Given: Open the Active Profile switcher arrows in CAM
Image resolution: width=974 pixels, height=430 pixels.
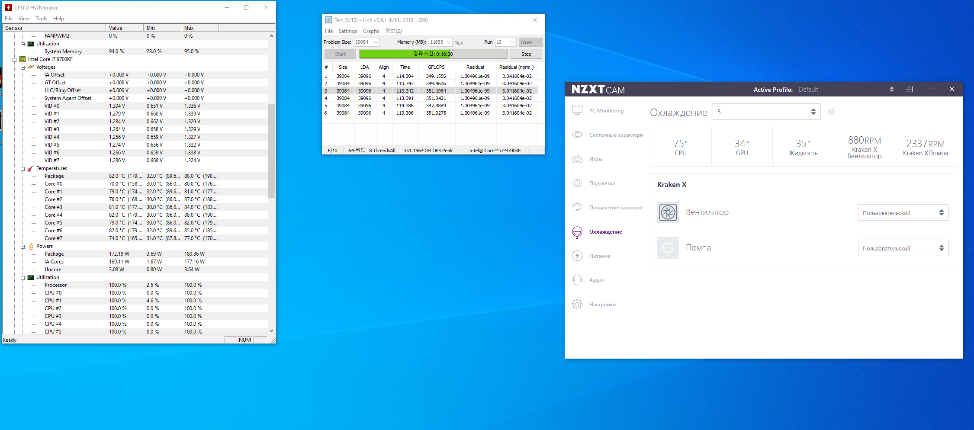Looking at the screenshot, I should pos(891,89).
